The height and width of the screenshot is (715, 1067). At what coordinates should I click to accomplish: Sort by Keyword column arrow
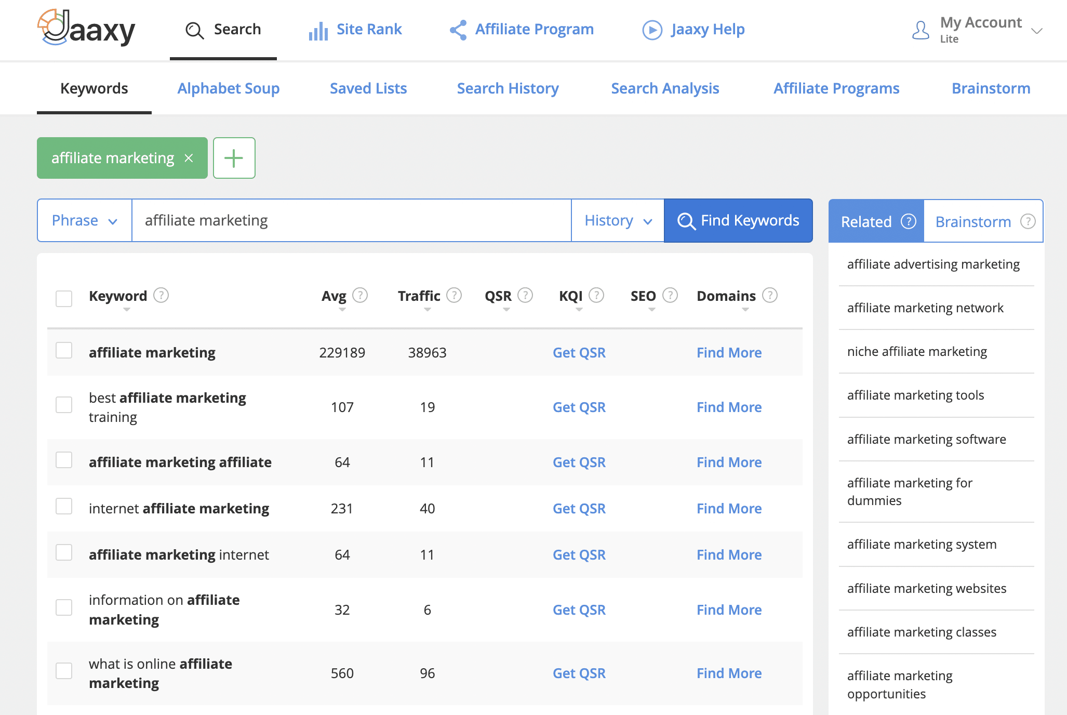click(127, 310)
